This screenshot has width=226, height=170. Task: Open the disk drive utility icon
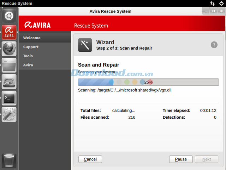coord(9,81)
